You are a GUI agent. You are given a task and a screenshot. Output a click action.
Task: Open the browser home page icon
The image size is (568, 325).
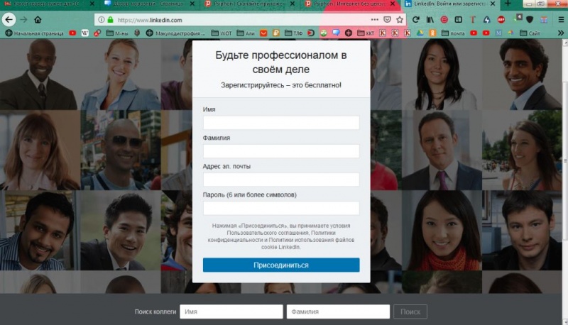(x=38, y=20)
